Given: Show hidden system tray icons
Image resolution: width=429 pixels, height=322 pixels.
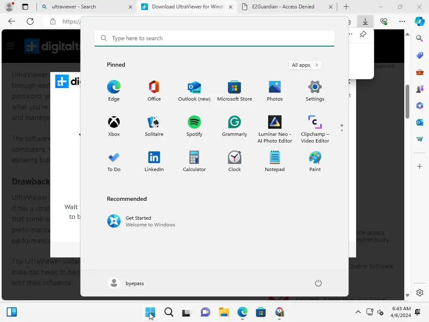Looking at the screenshot, I should pyautogui.click(x=358, y=312).
